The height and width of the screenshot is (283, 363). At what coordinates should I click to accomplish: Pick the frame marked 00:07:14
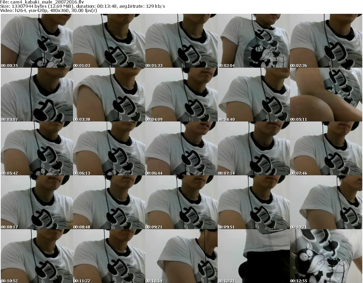[x=253, y=148]
